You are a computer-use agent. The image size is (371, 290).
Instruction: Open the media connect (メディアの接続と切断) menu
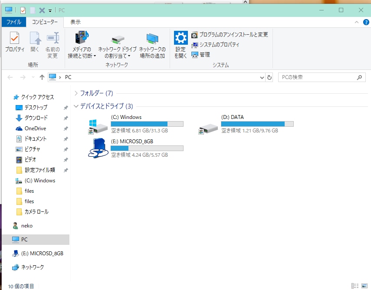82,46
